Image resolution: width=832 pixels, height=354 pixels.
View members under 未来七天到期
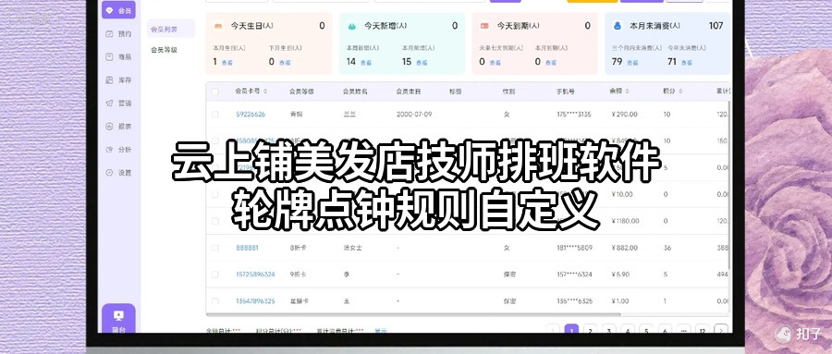tap(496, 62)
